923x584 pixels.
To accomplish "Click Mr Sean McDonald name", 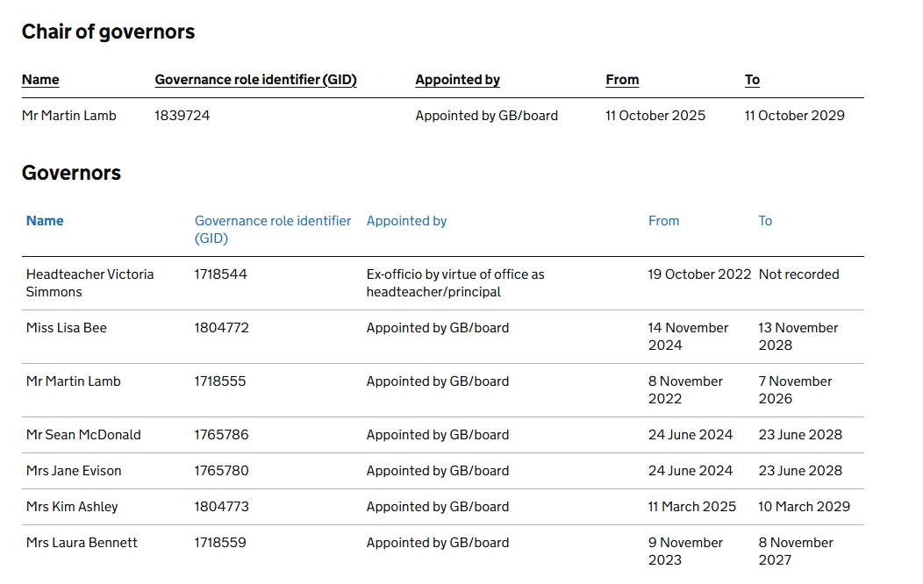I will click(83, 435).
